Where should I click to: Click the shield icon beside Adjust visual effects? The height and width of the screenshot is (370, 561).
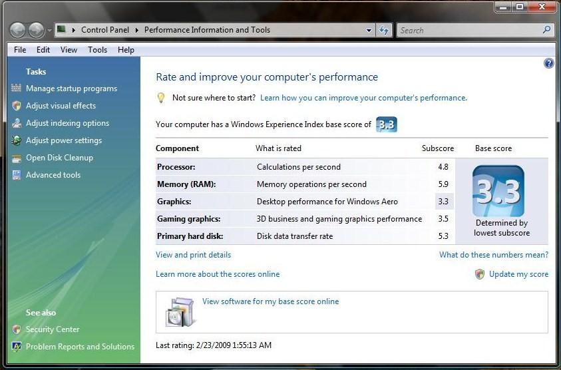(x=16, y=106)
